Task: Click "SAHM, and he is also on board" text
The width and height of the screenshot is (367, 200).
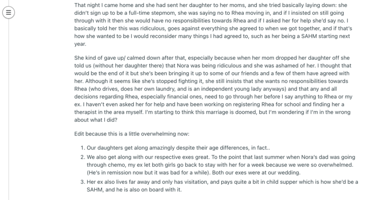Action: pyautogui.click(x=125, y=189)
